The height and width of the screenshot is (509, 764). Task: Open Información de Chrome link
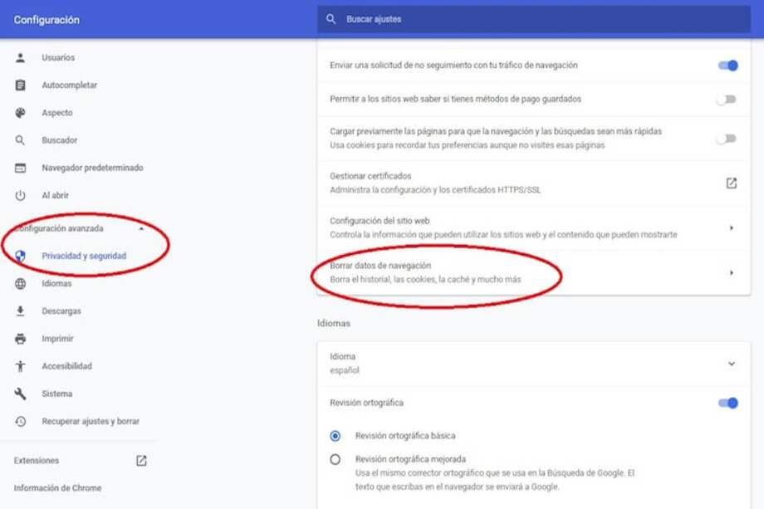pos(57,488)
